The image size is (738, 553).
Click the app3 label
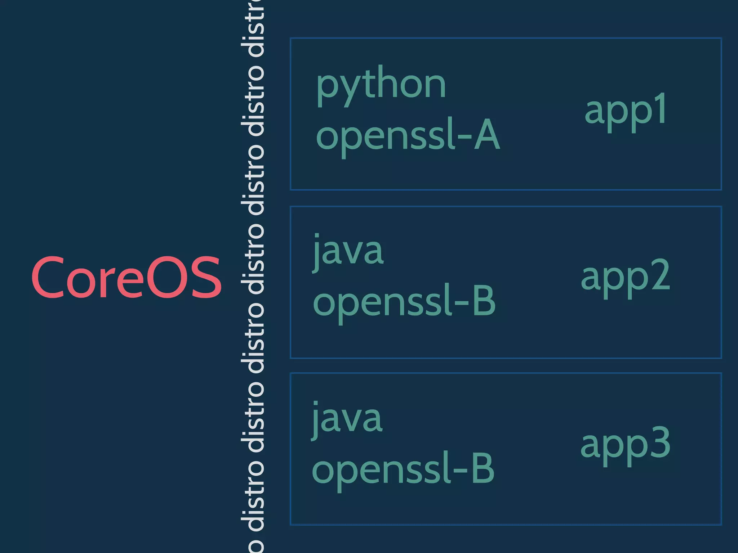pyautogui.click(x=625, y=446)
